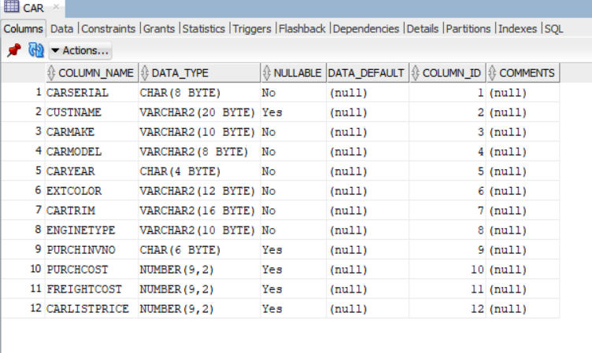Viewport: 592px width, 353px height.
Task: Click Yes nullable cell for PURCHINVNO
Action: click(x=294, y=250)
